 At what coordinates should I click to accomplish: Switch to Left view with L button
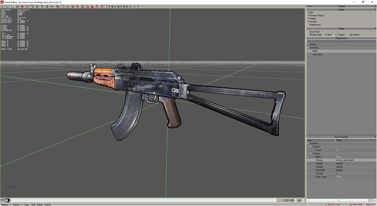[x=115, y=6]
